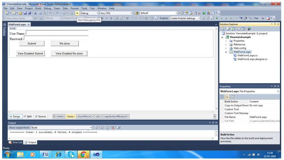
Task: Open the Build menu
Action: coord(38,8)
